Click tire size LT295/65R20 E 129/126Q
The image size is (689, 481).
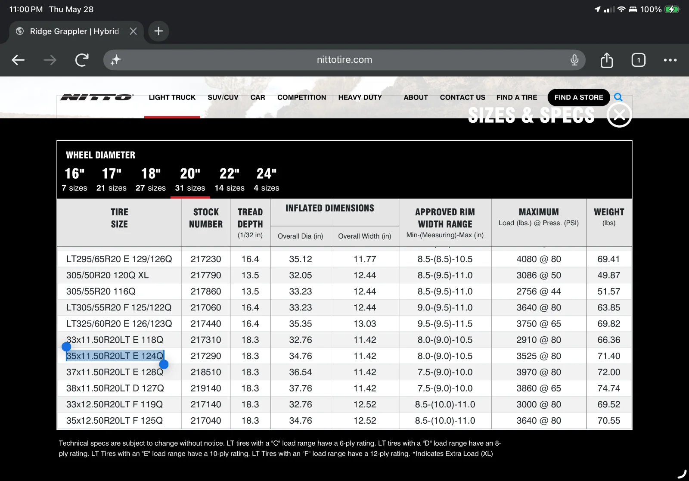[119, 259]
